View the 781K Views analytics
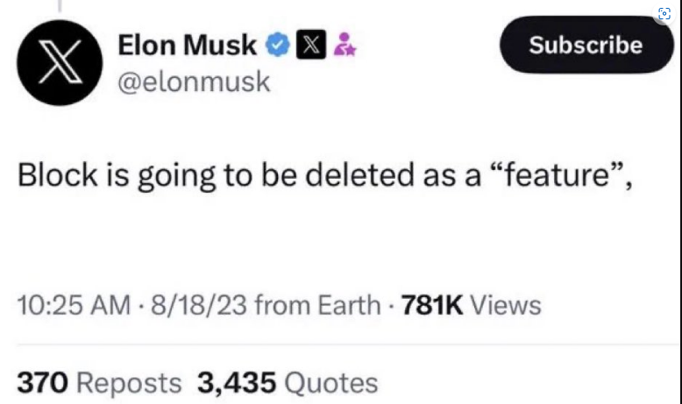682x404 pixels. click(x=471, y=305)
